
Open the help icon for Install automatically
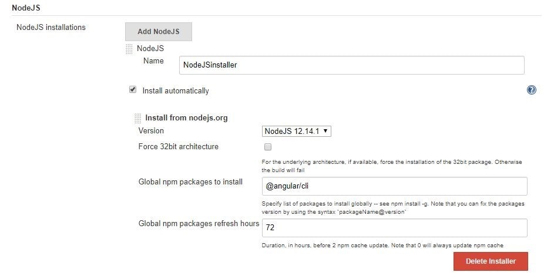(531, 90)
